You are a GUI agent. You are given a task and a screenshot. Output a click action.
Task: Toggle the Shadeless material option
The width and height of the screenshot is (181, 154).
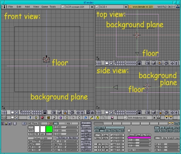coord(86,128)
